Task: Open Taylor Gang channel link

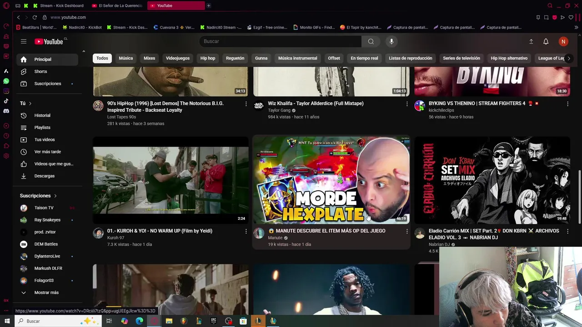Action: click(x=279, y=110)
